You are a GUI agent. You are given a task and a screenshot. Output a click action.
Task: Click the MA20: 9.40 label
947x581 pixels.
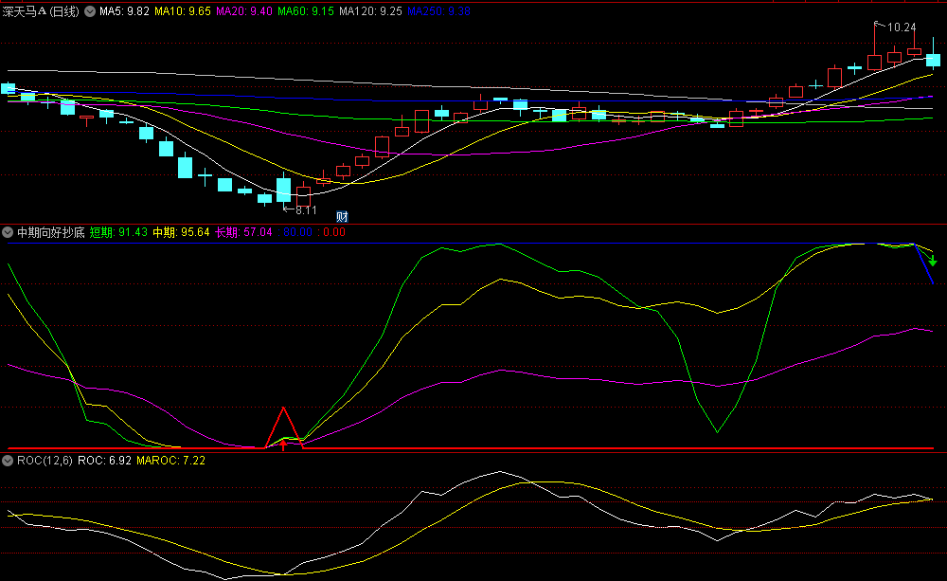[x=244, y=11]
